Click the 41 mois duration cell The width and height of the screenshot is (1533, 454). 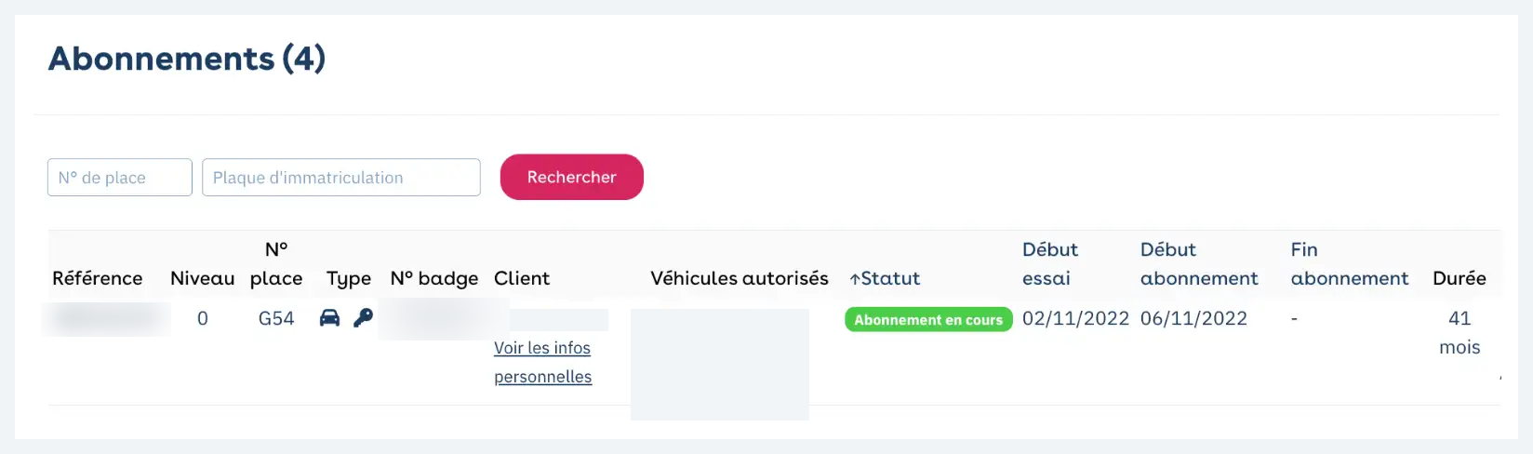[1460, 332]
